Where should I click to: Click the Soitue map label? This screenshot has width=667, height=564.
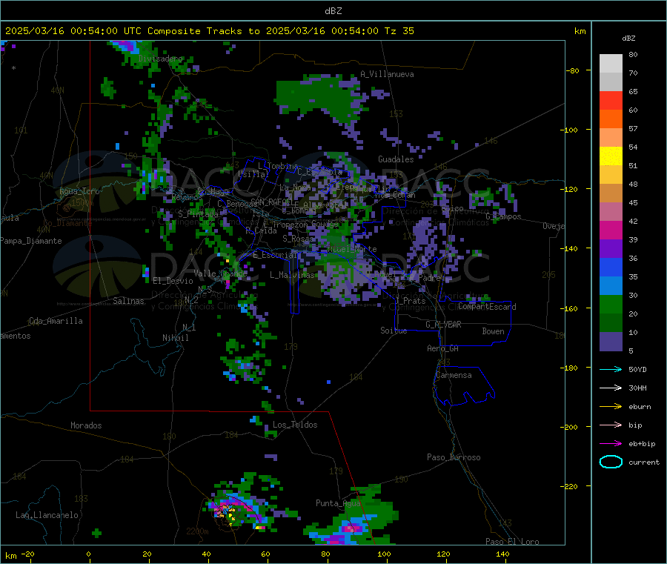pos(394,331)
